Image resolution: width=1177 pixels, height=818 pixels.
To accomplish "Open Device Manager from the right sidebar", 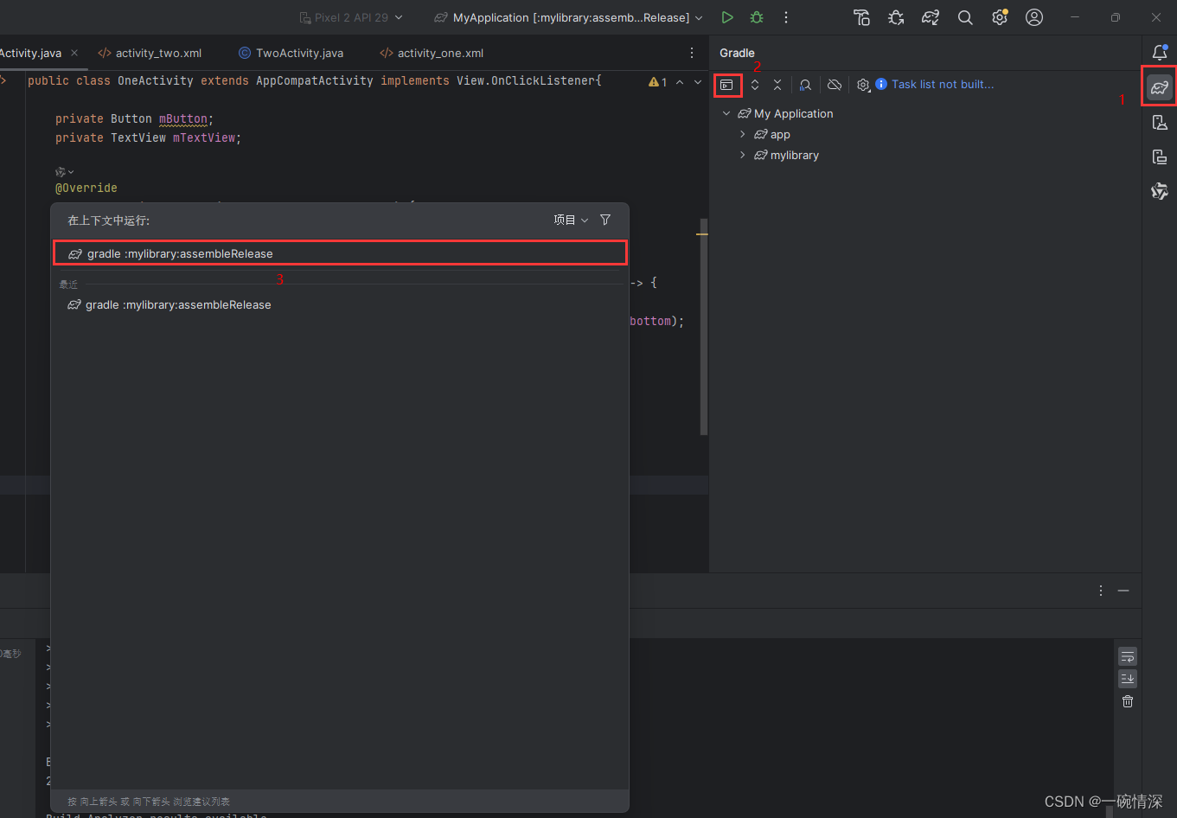I will 1160,122.
